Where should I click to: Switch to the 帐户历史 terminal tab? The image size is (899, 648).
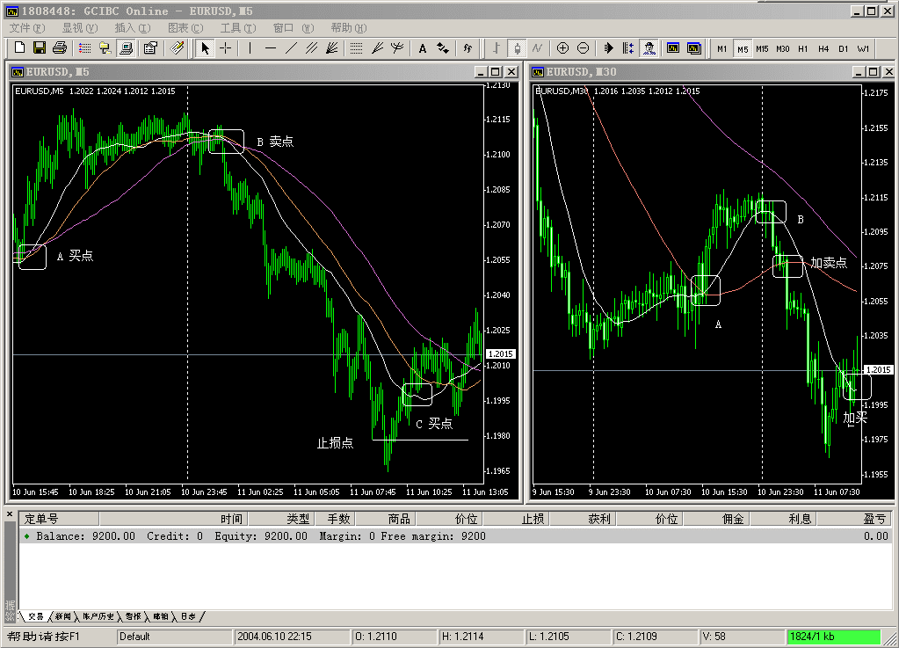[98, 616]
